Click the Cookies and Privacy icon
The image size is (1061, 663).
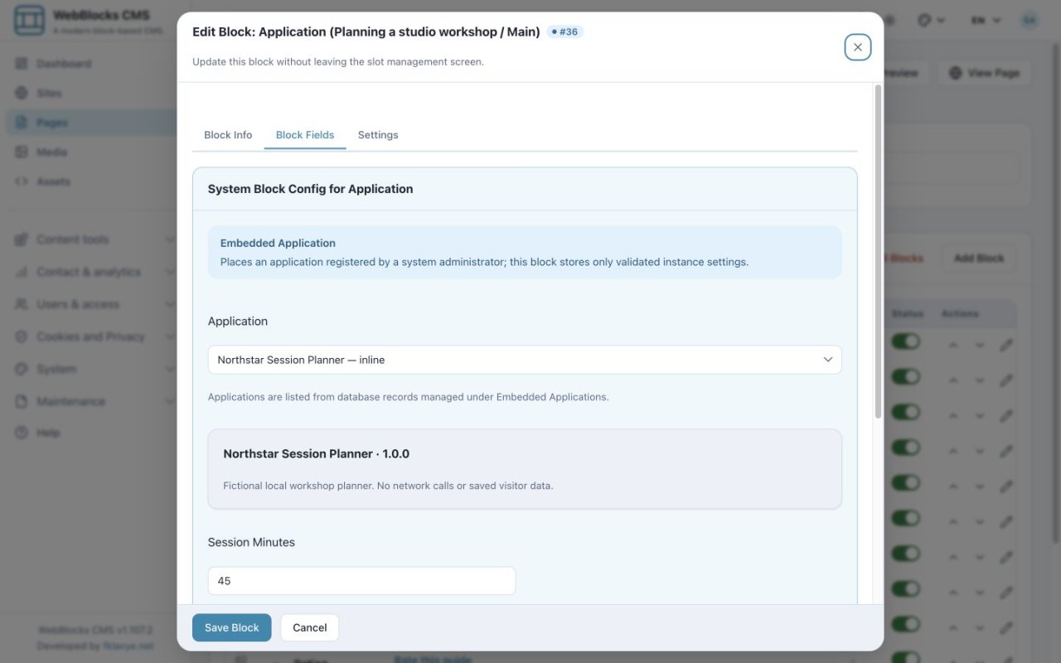pos(22,336)
